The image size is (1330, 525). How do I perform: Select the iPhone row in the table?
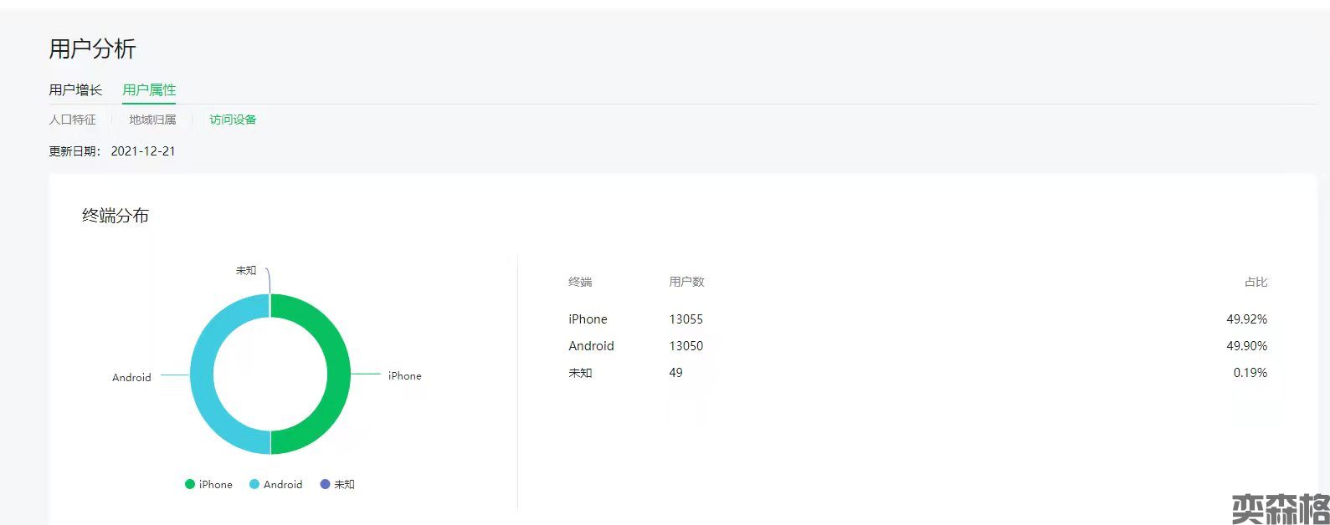588,319
